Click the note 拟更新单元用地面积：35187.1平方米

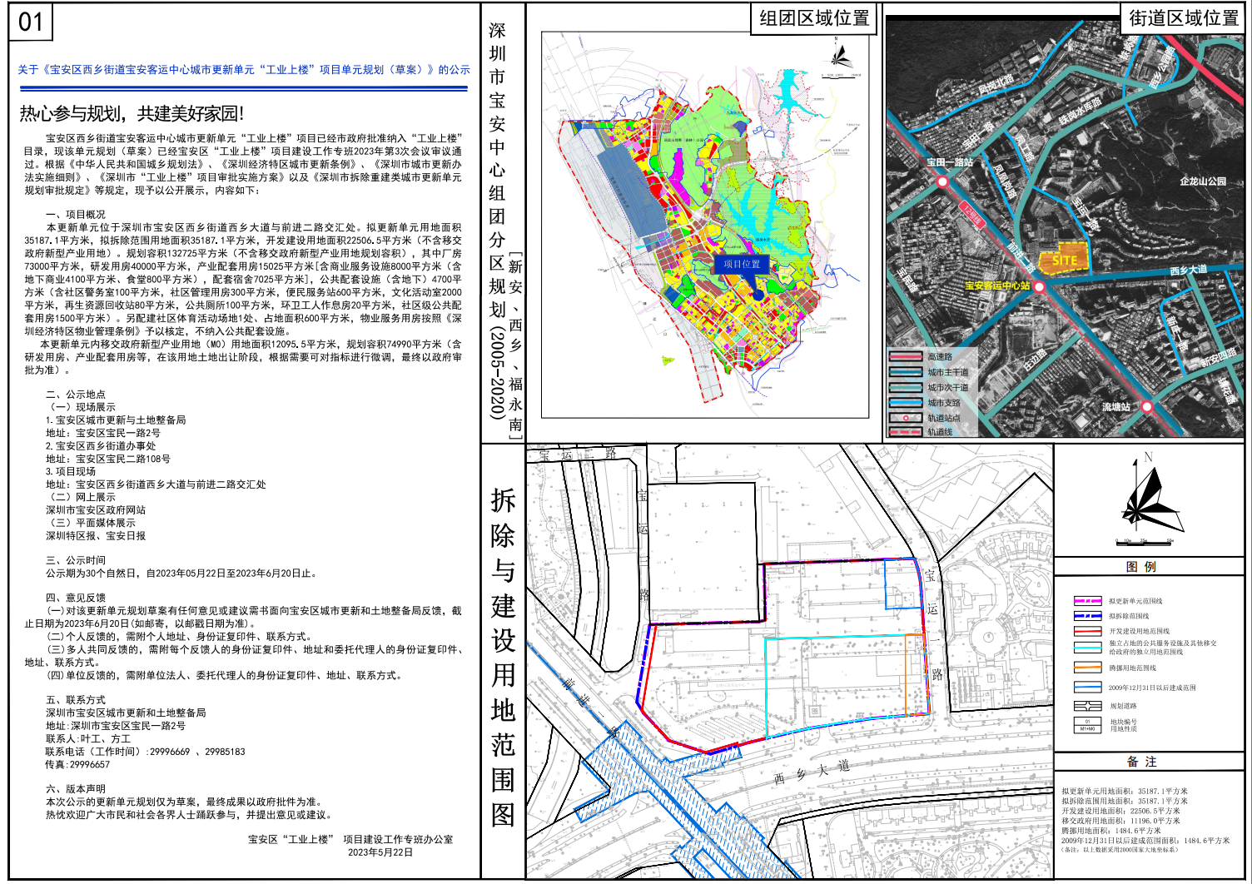coord(1125,792)
